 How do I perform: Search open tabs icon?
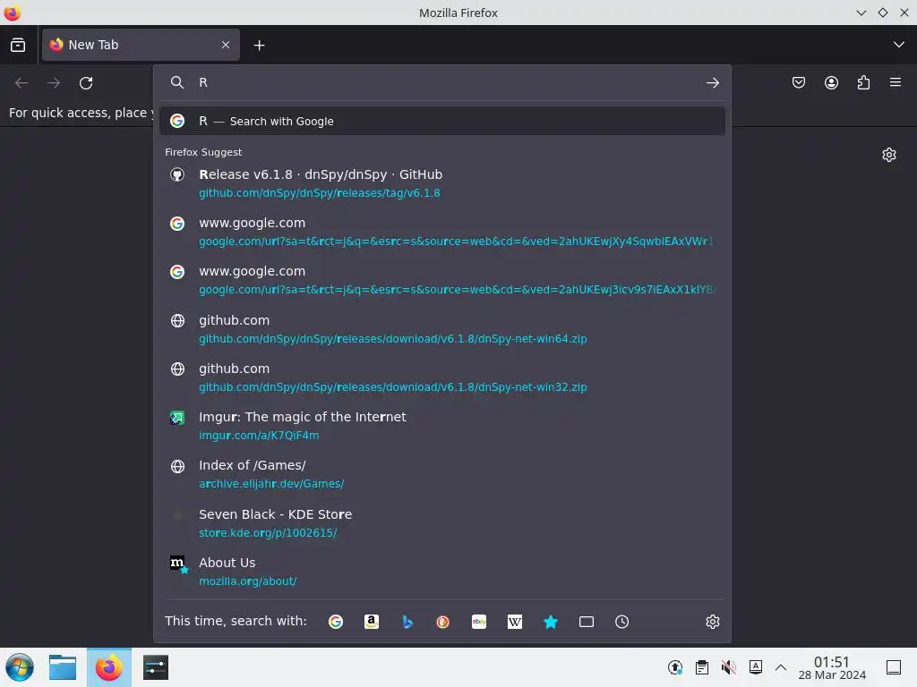pos(586,622)
